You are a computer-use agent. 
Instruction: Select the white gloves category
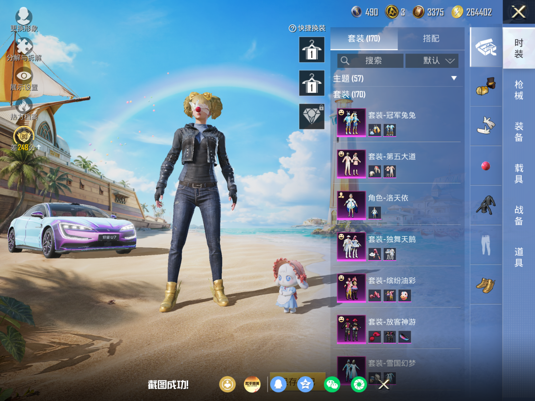(486, 126)
